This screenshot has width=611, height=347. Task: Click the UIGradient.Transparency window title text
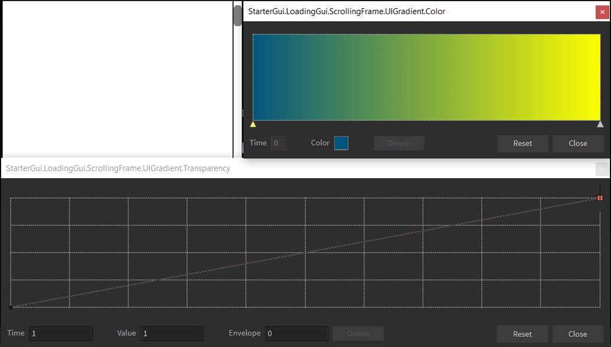pyautogui.click(x=118, y=168)
